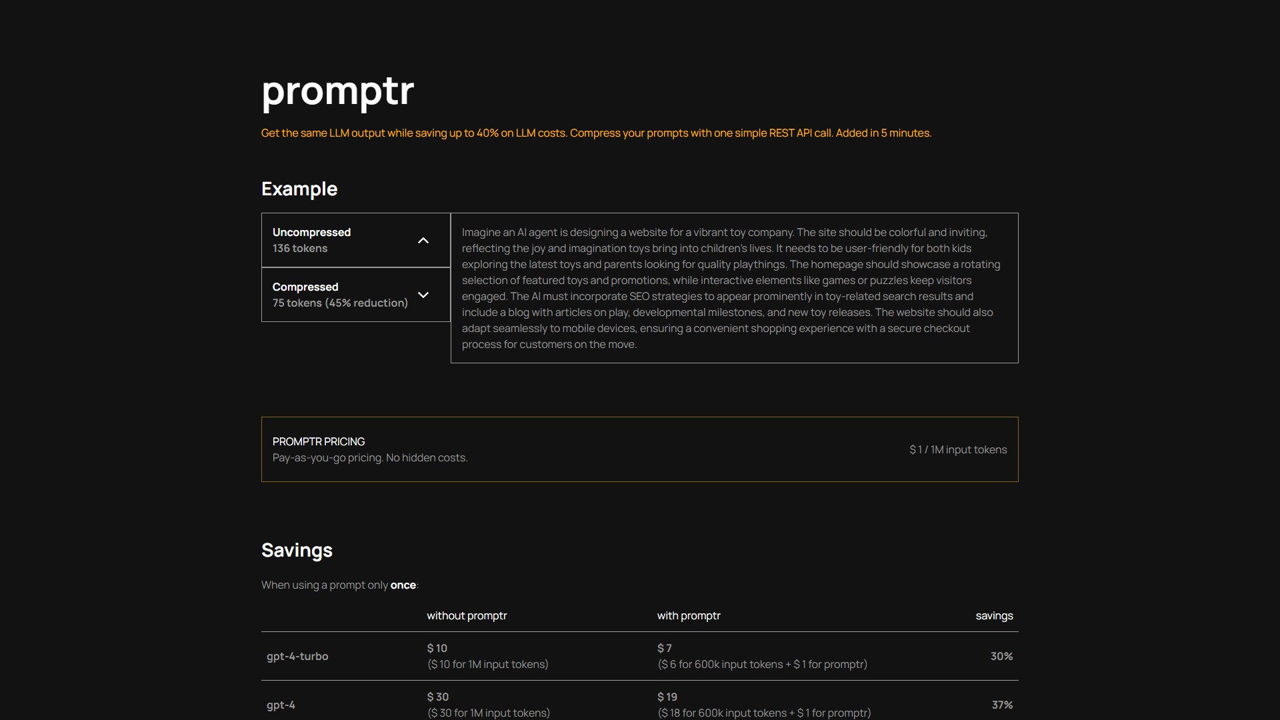Select the uncompressed prompt text area
This screenshot has width=1280, height=720.
pyautogui.click(x=733, y=287)
